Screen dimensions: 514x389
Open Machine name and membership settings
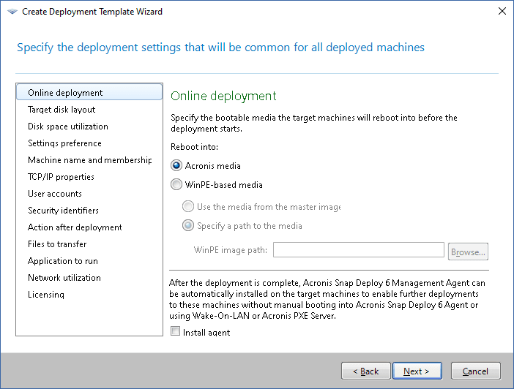(x=89, y=160)
